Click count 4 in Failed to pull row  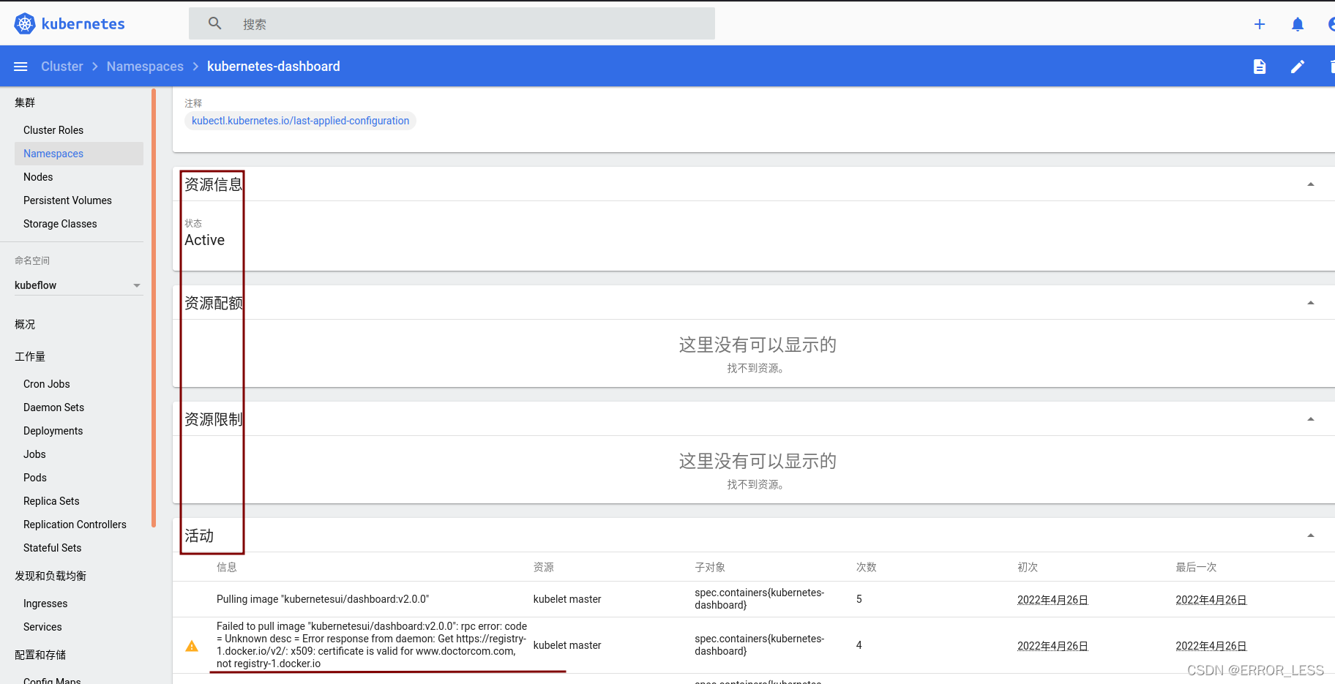(859, 645)
